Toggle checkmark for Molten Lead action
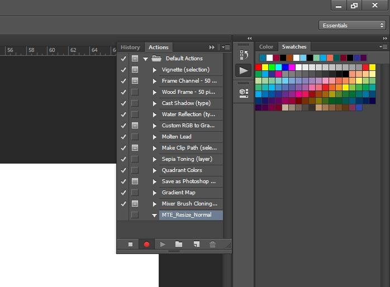Viewport: 390px width, 287px height. click(x=123, y=137)
